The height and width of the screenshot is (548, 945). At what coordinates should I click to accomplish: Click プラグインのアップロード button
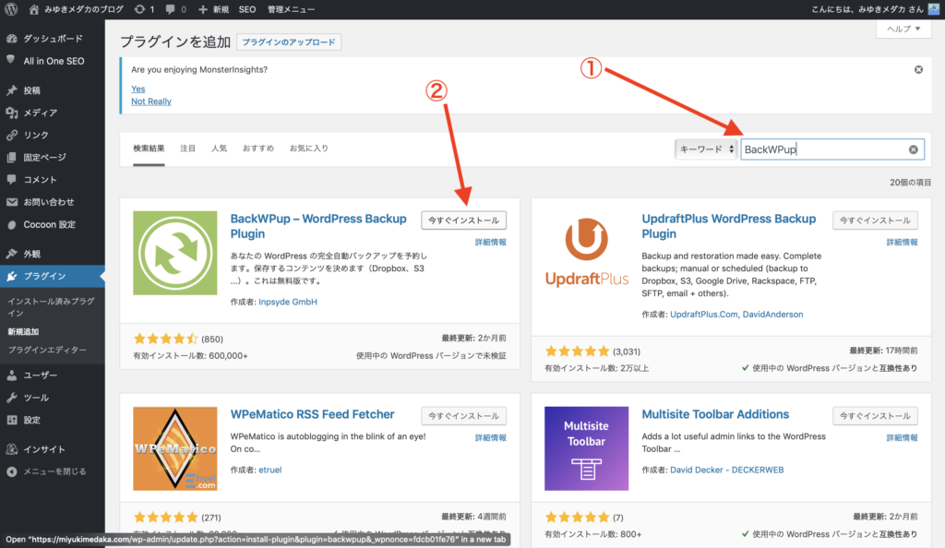pyautogui.click(x=289, y=42)
